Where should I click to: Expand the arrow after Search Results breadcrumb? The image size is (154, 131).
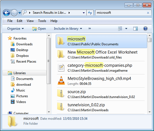point(69,13)
